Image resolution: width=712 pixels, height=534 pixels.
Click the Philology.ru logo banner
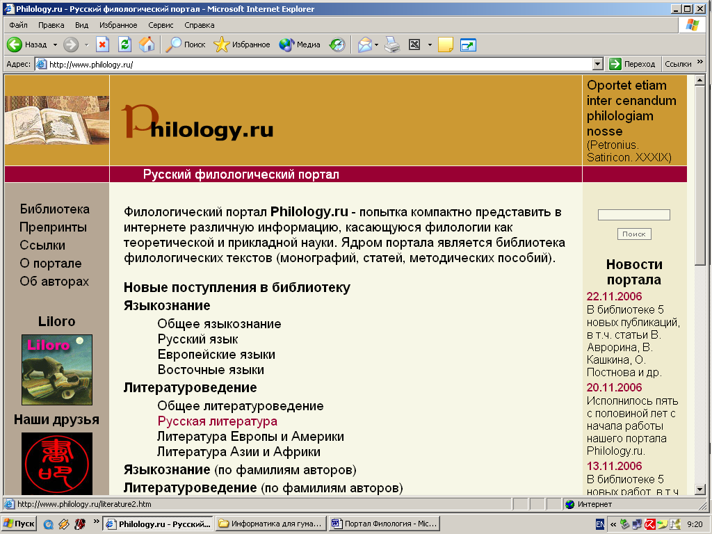click(x=197, y=121)
